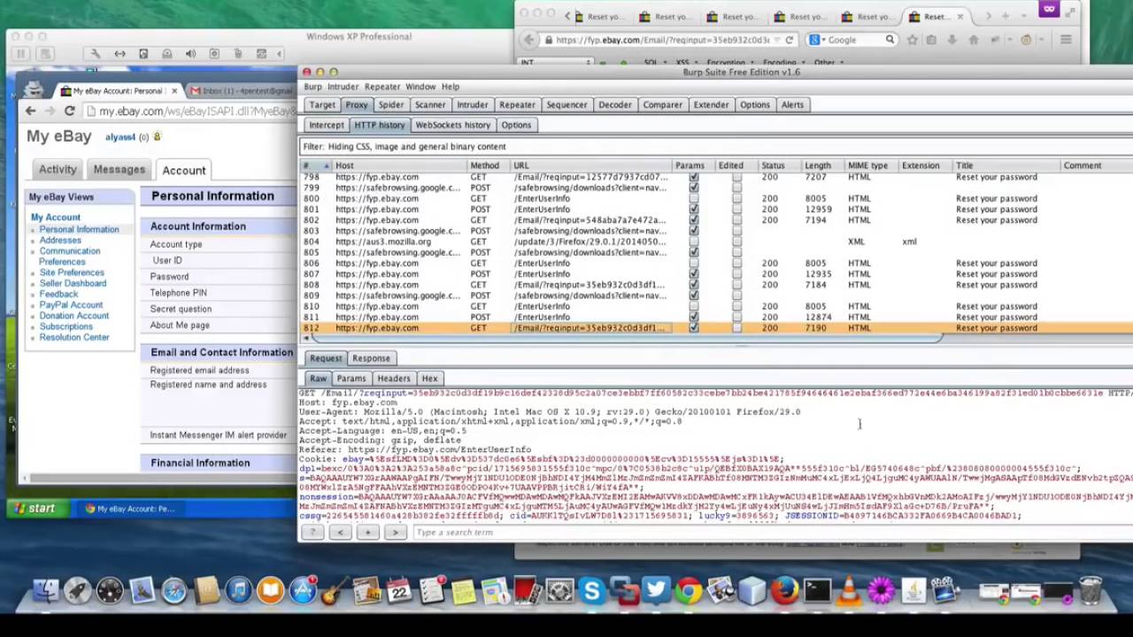Reload the fyp.ebay.com page in Firefox

pos(789,40)
